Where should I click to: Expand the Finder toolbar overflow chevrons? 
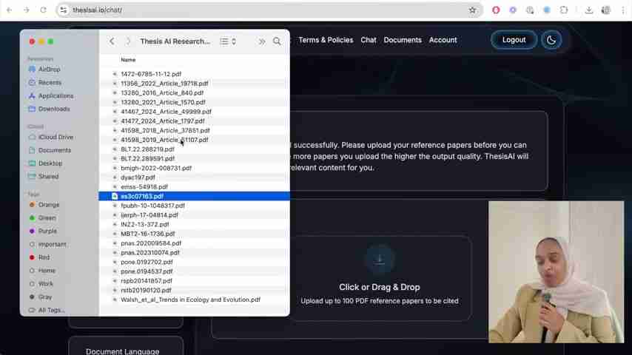coord(261,41)
